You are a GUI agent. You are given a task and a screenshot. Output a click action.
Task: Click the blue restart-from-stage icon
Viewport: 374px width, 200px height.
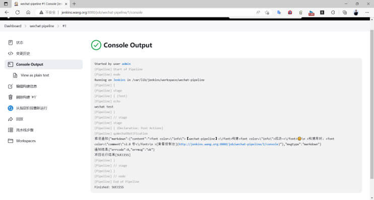click(x=10, y=108)
